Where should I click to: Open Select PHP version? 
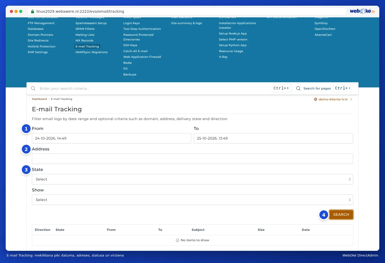[x=233, y=39]
